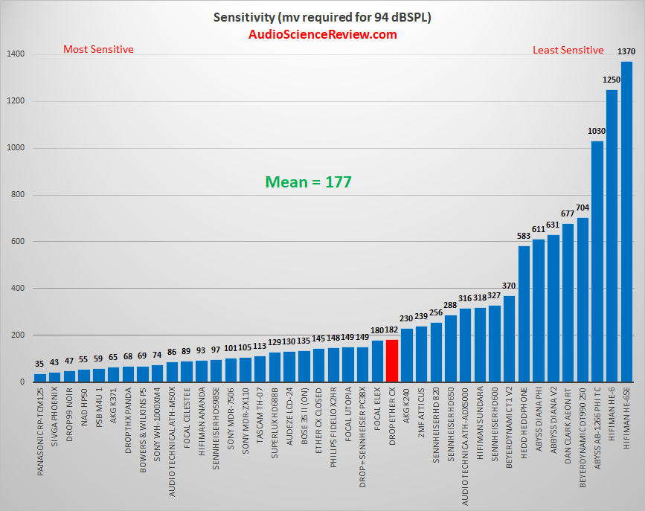Image resolution: width=645 pixels, height=511 pixels.
Task: Select the x-axis label "BOWERS & WILKINS P5"
Action: point(143,429)
